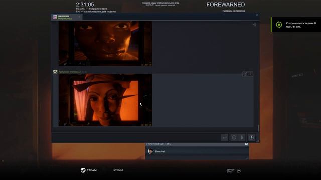The image size is (321, 180).
Task: Click the friend avatar in the chat tab
Action: 55,17
